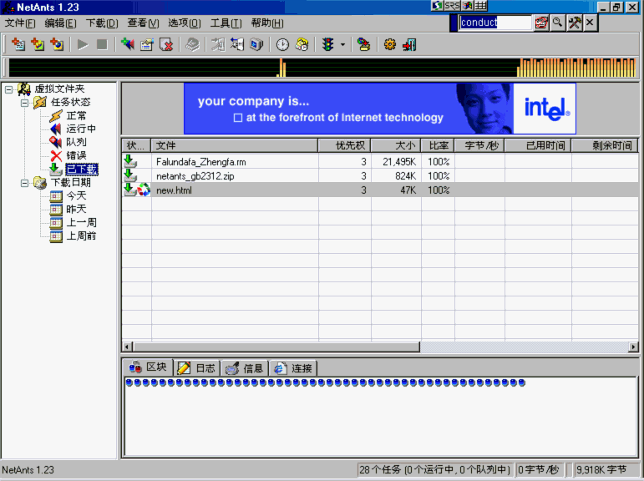This screenshot has height=481, width=644.
Task: Click the Stop download square icon
Action: pyautogui.click(x=102, y=44)
